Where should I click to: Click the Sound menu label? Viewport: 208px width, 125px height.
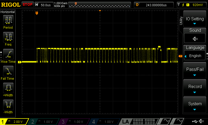[195, 30]
